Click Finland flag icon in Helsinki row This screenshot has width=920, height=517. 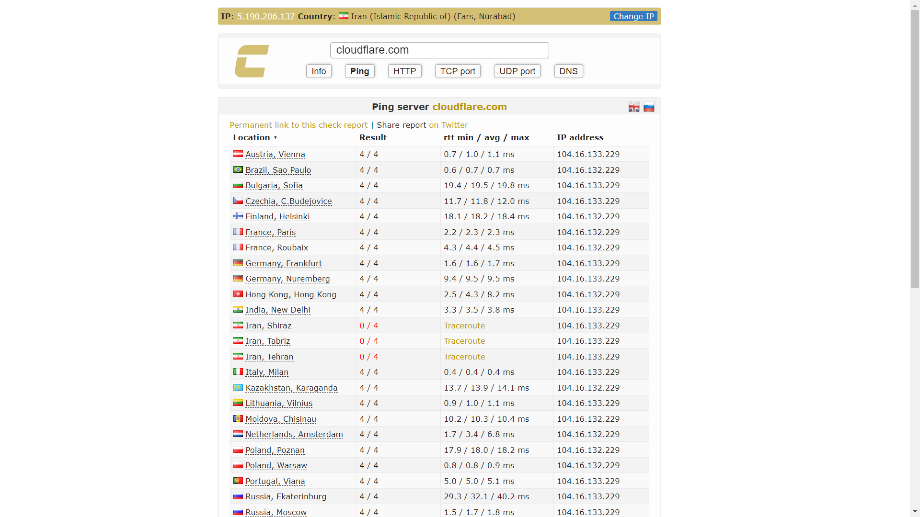[238, 216]
